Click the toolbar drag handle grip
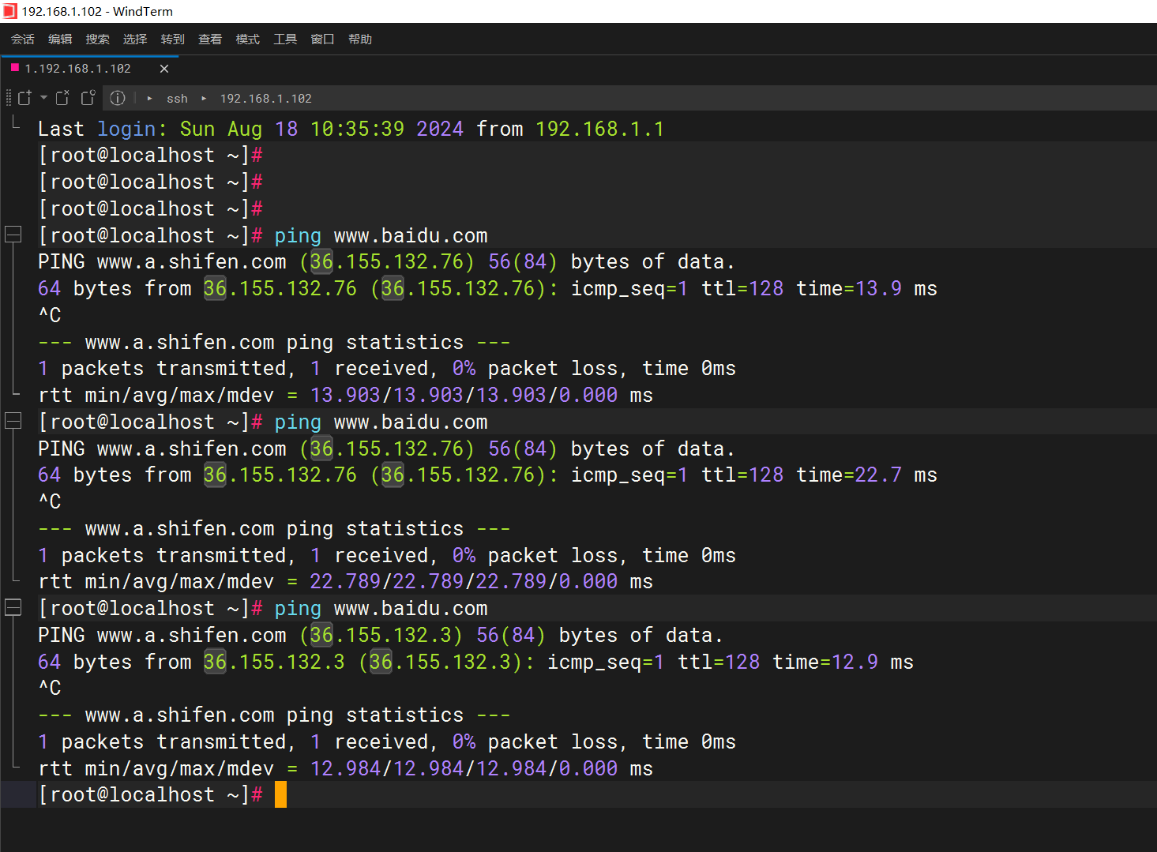Image resolution: width=1157 pixels, height=852 pixels. (9, 98)
